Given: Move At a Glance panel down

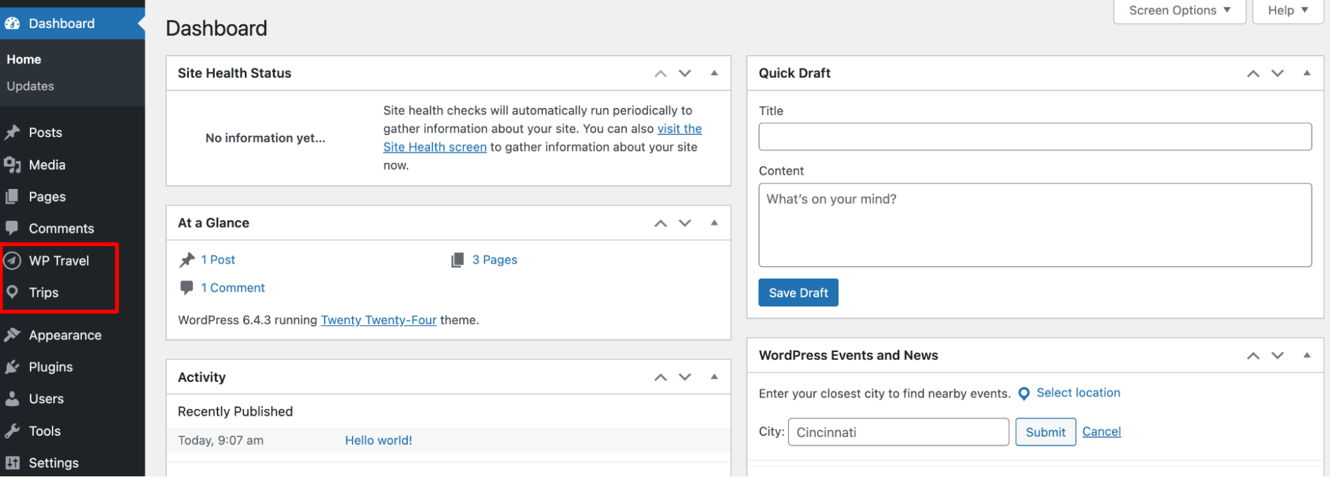Looking at the screenshot, I should pyautogui.click(x=685, y=223).
